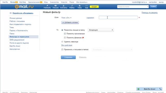The image size is (166, 93).
Task: Open Mail.Ru link in top bar
Action: pyautogui.click(x=5, y=2)
